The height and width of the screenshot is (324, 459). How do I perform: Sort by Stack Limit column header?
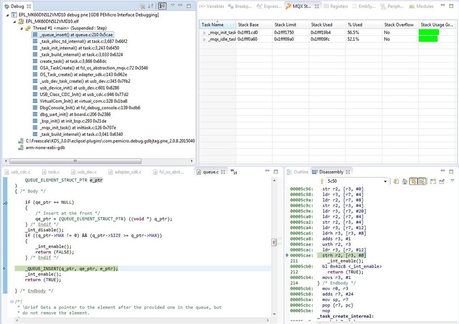pos(290,25)
